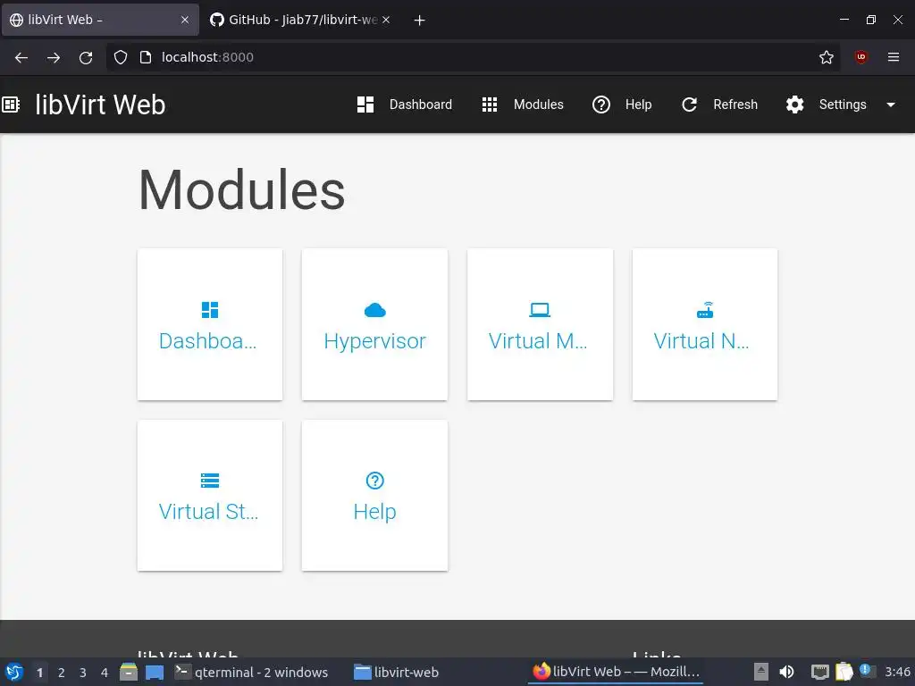
Task: Open the libvirt-web folder taskbar entry
Action: 396,672
